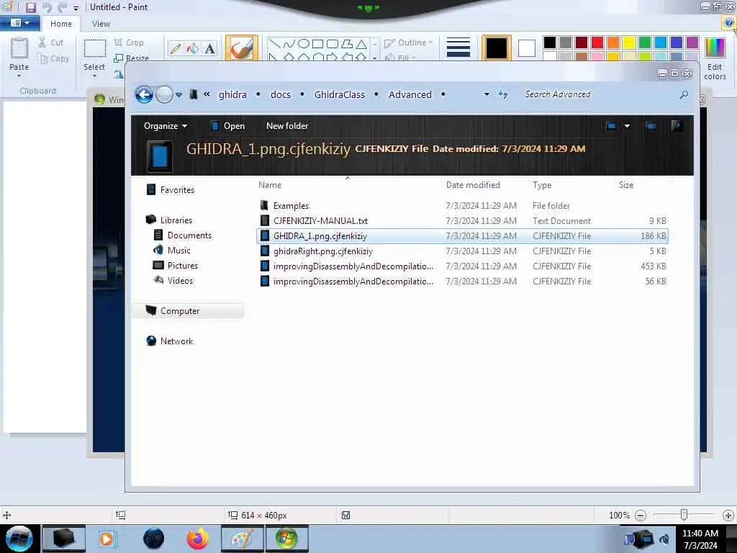Viewport: 737px width, 553px height.
Task: Open the Brushes tool in Paint
Action: pyautogui.click(x=242, y=48)
